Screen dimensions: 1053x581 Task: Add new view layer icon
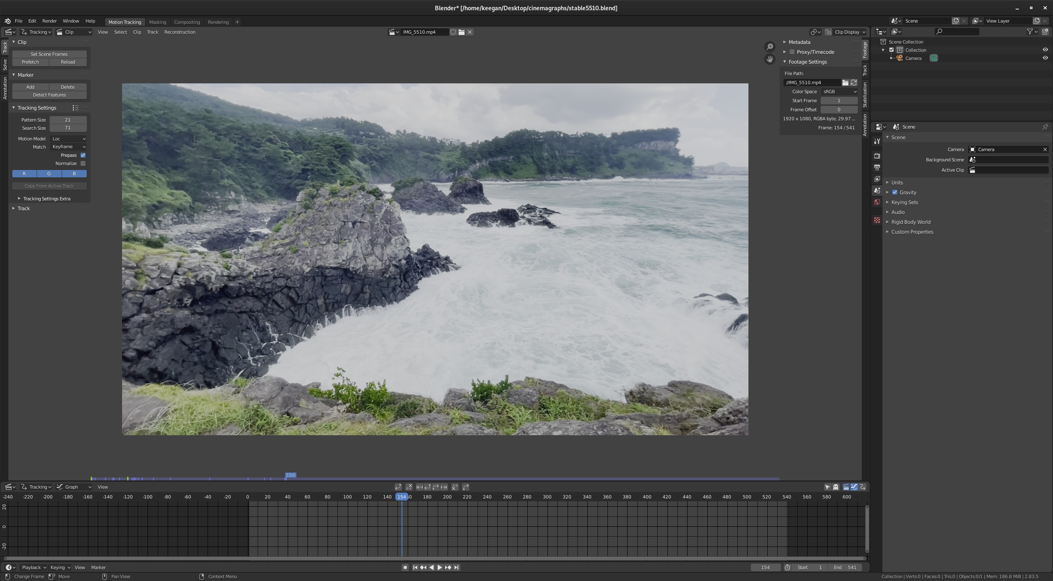click(x=1037, y=21)
